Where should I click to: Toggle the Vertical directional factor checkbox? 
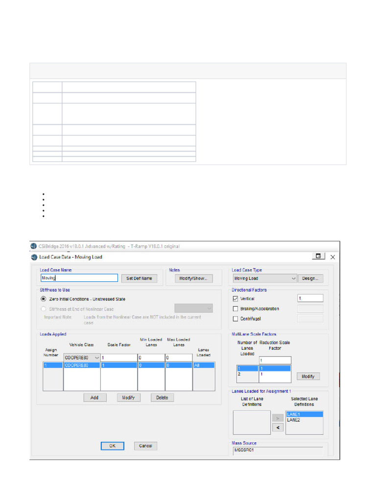coord(235,298)
